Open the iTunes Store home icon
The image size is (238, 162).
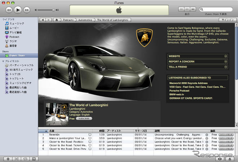click(57, 20)
